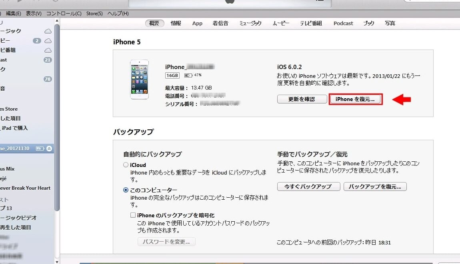
Task: Open the 表示(V) menu
Action: pyautogui.click(x=34, y=14)
